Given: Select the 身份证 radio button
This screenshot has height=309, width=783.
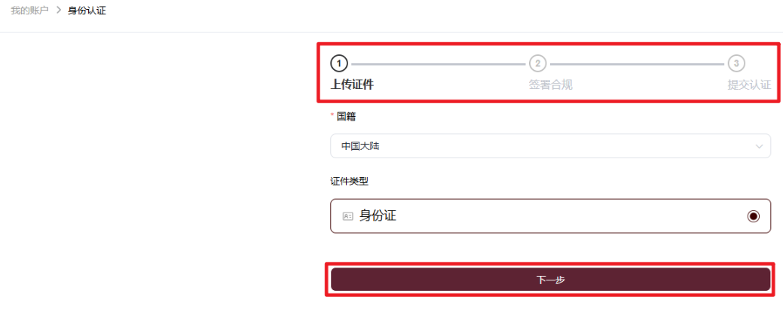Looking at the screenshot, I should coord(754,216).
